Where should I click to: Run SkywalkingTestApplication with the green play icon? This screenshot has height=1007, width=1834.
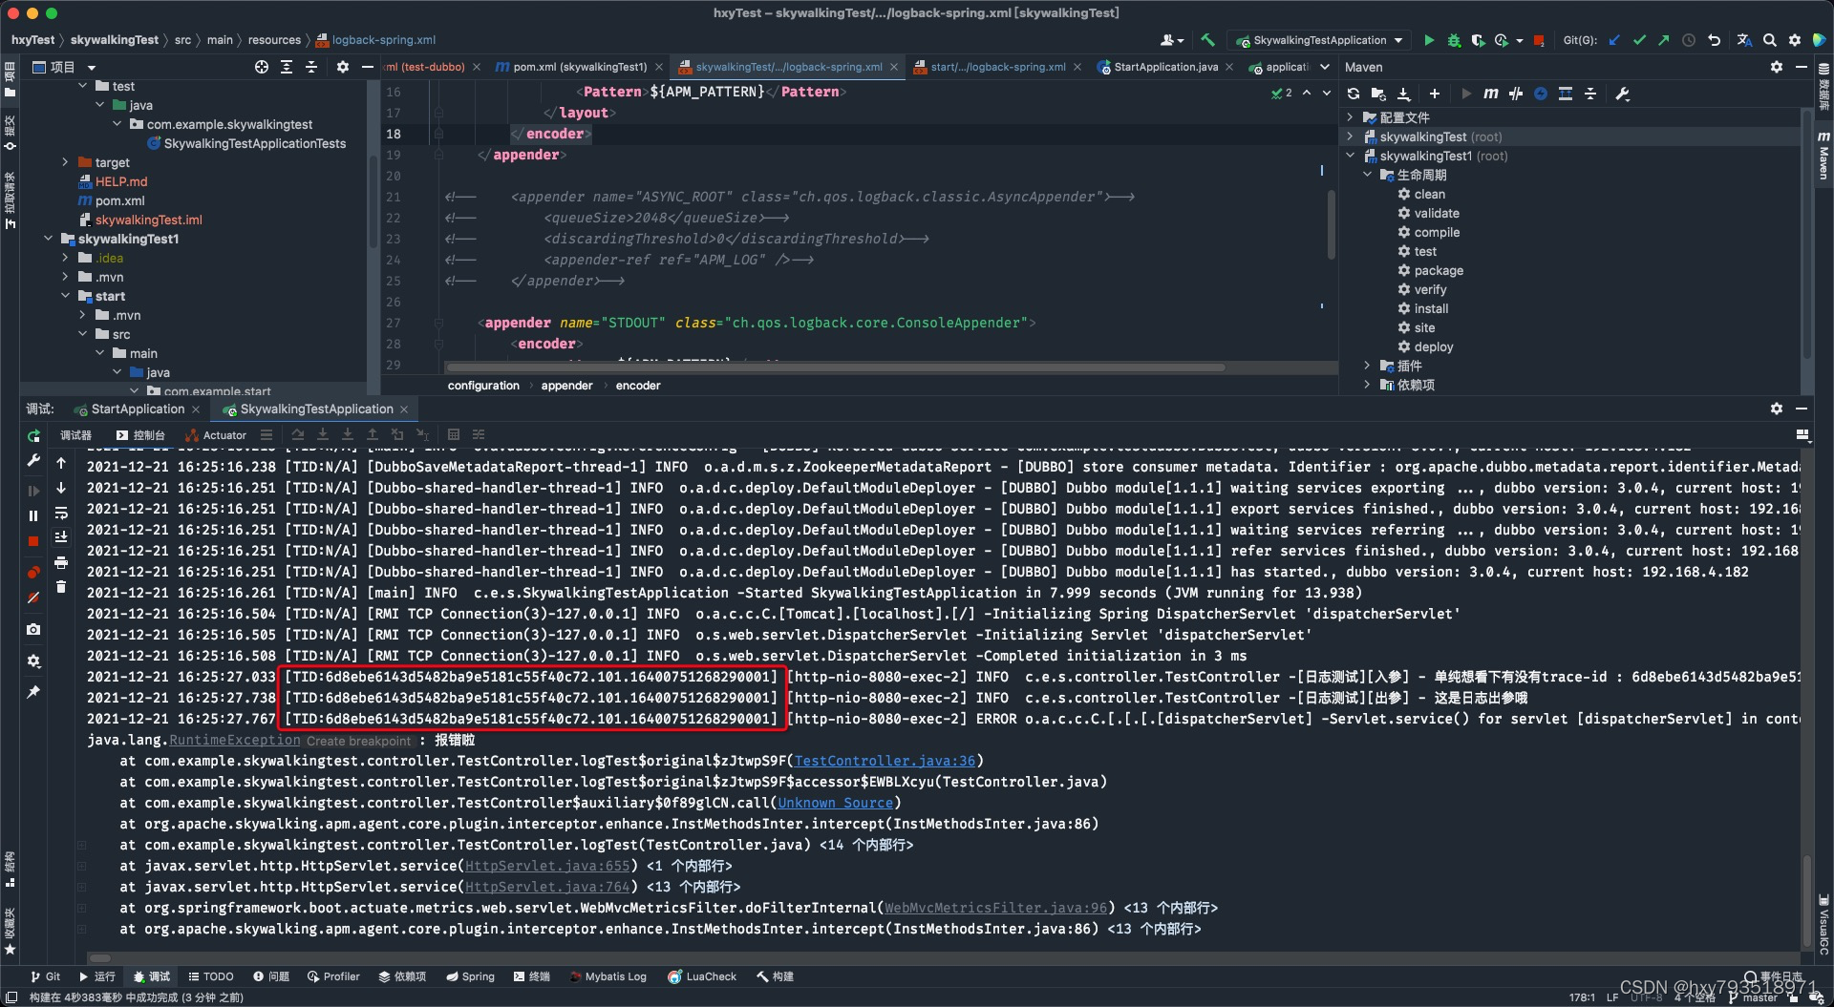point(1429,40)
